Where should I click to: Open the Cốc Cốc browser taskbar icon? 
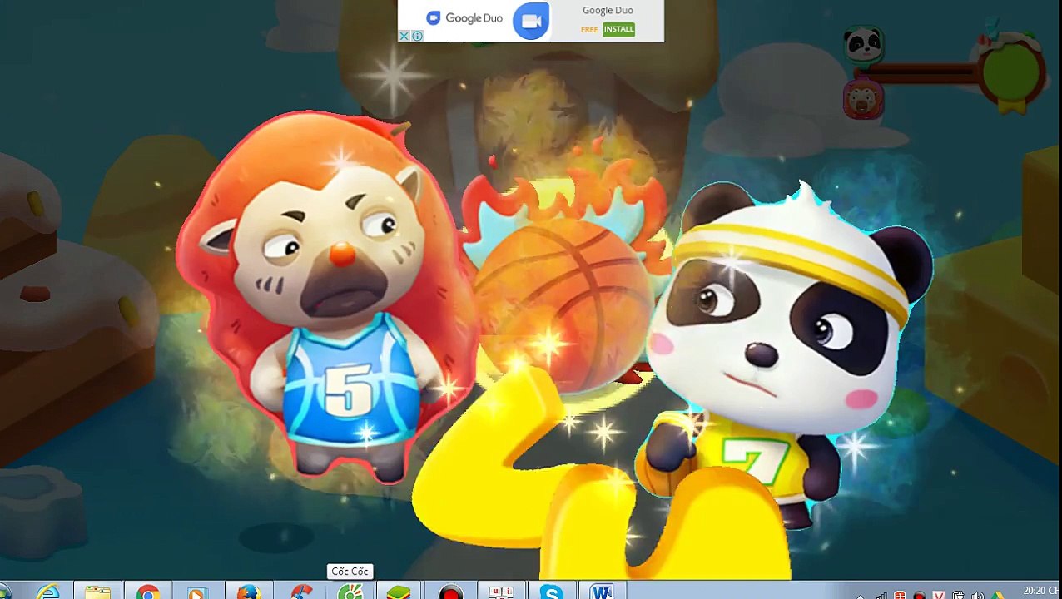point(350,592)
